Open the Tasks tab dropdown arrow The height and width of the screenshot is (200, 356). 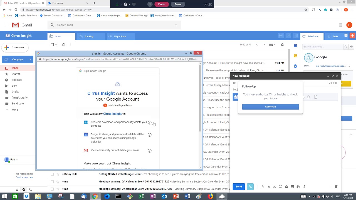point(346,35)
